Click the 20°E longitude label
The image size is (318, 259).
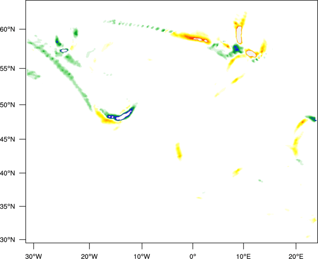tap(296, 256)
